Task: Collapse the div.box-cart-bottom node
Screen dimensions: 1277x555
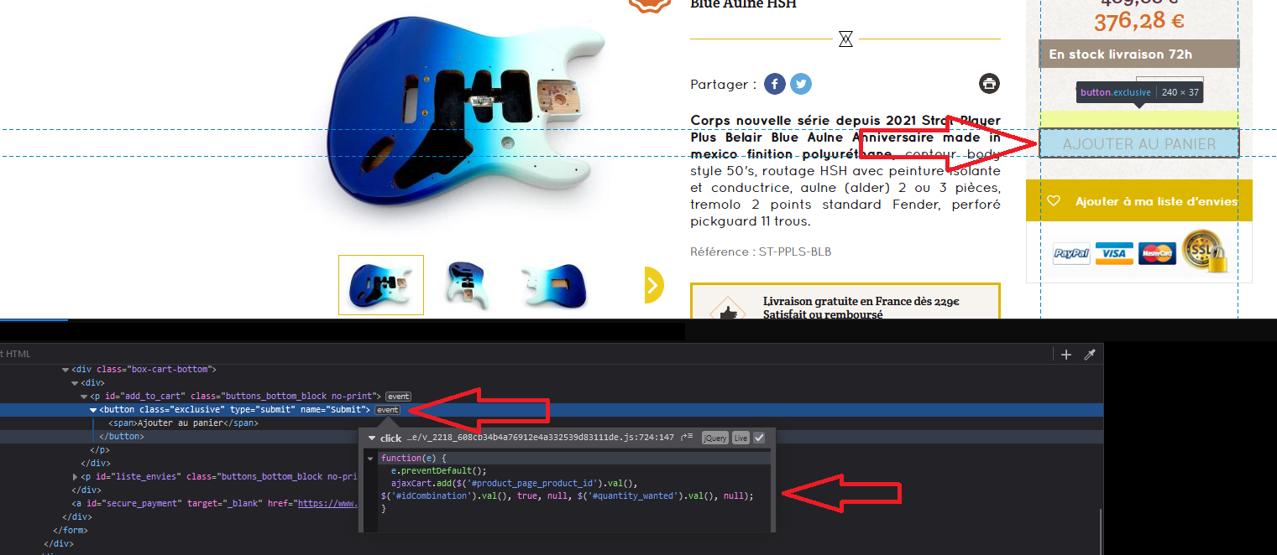Action: (x=65, y=370)
